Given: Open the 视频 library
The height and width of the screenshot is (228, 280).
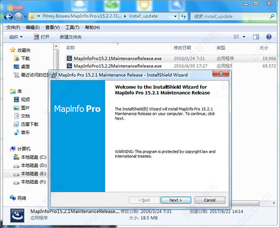Looking at the screenshot, I should pyautogui.click(x=22, y=99).
